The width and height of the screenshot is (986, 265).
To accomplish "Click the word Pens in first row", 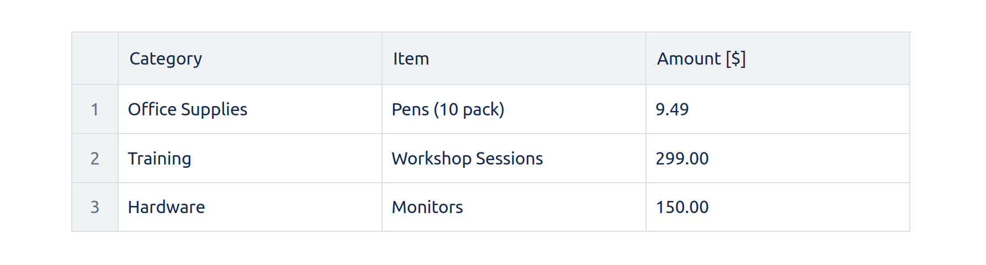I will click(x=410, y=109).
